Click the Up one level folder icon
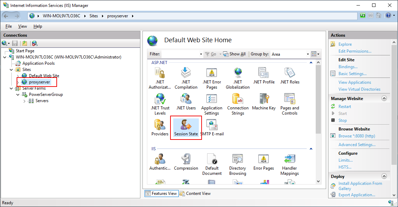 (x=25, y=43)
